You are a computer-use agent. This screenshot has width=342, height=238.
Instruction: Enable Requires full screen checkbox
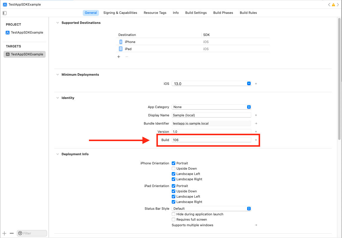[x=174, y=219]
